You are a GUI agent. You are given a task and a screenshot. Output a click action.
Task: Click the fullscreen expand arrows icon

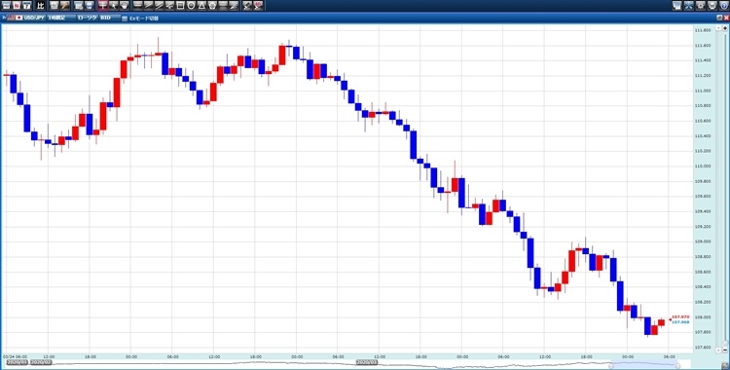688,6
